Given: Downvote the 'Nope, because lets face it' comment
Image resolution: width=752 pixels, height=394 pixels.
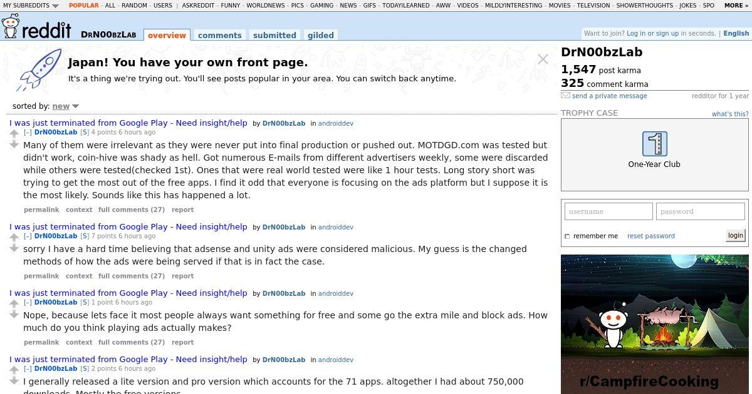Looking at the screenshot, I should tap(14, 315).
